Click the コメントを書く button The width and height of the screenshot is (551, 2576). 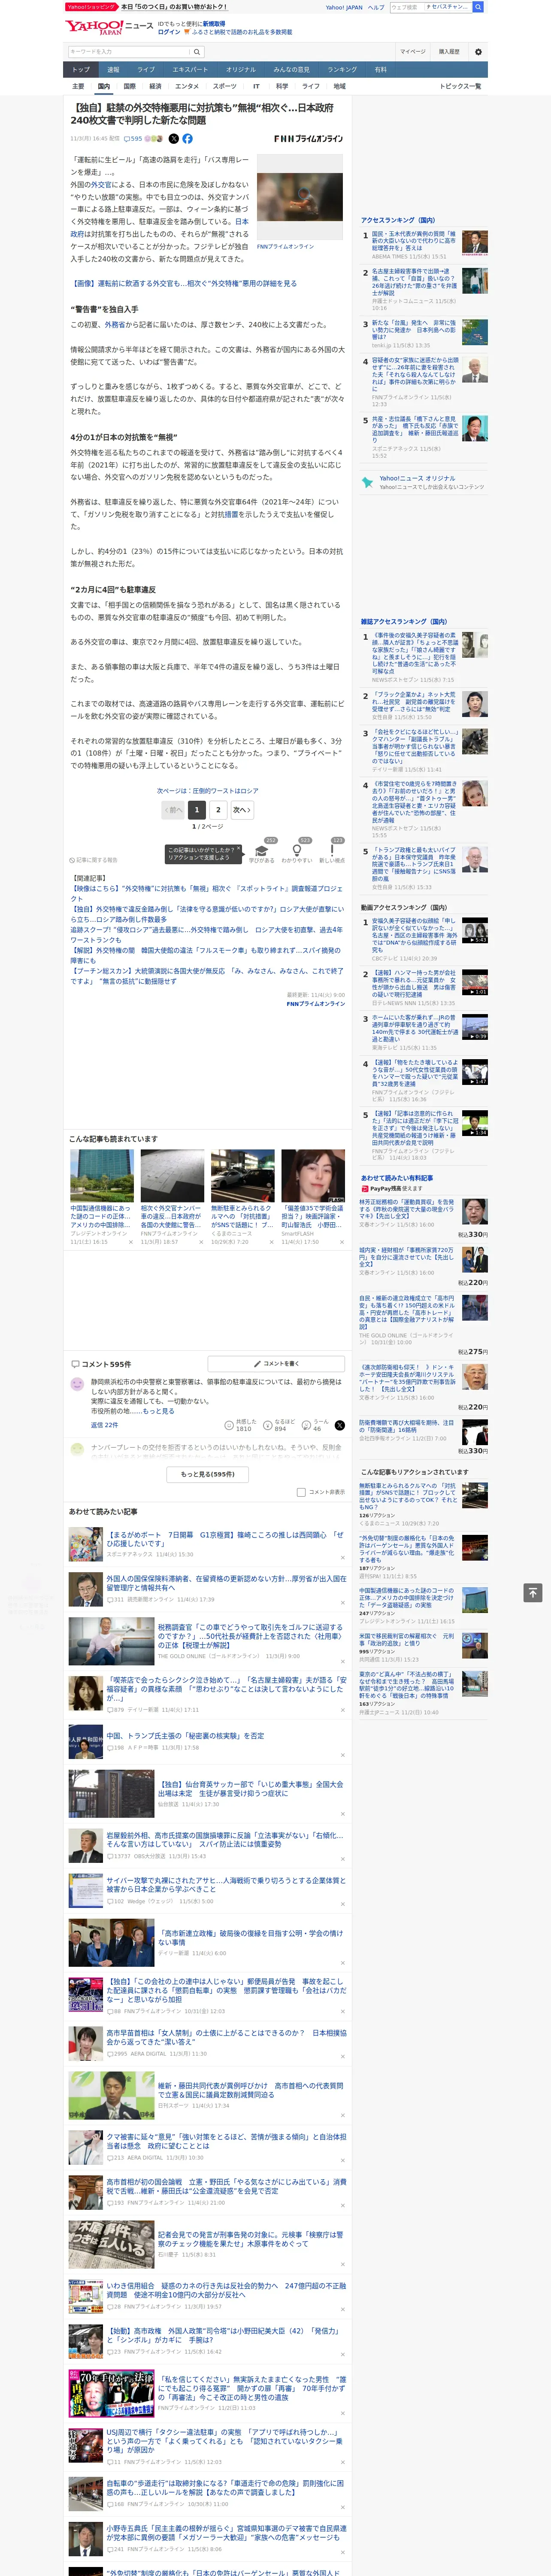click(276, 1363)
